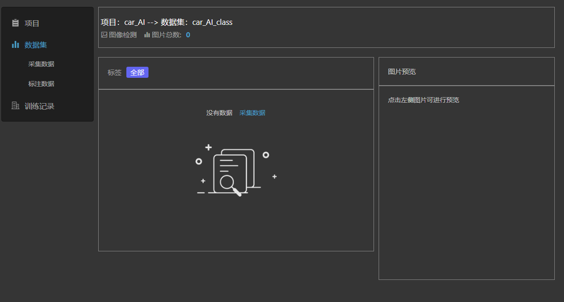Open the 标注数据 submenu

coord(41,84)
